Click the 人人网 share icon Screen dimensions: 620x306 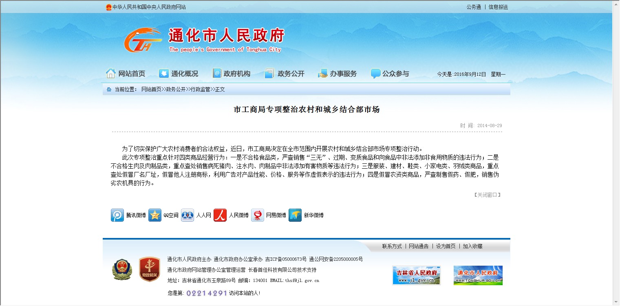[188, 215]
